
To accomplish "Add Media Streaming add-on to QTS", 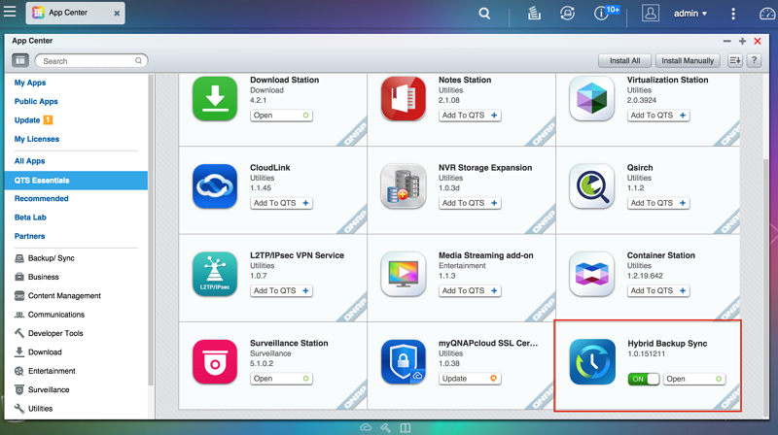I will click(470, 291).
